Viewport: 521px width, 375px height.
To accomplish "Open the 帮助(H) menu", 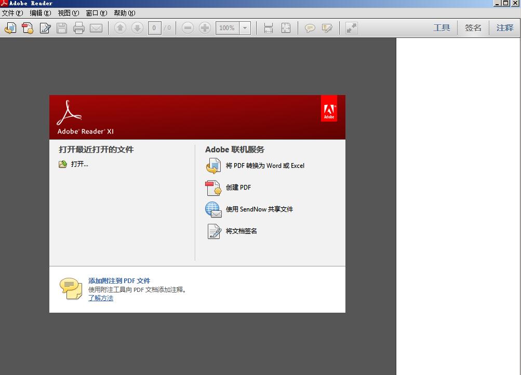I will 125,13.
